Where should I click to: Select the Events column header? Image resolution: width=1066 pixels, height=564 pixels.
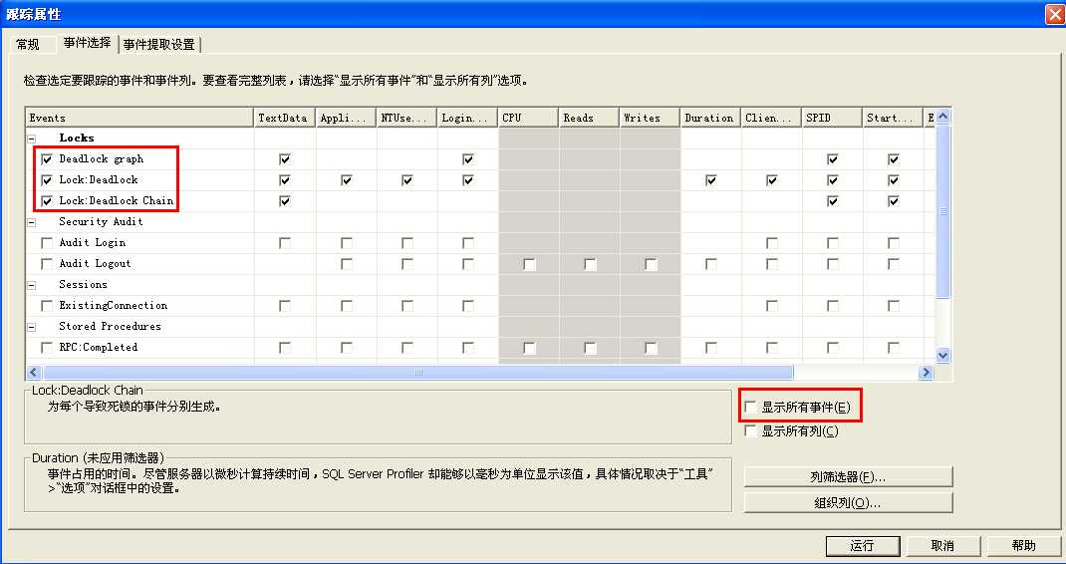139,118
